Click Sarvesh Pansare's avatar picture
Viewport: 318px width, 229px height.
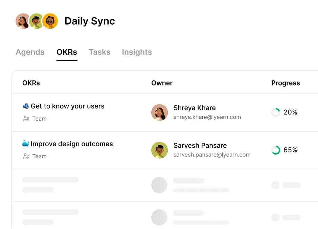pyautogui.click(x=159, y=150)
